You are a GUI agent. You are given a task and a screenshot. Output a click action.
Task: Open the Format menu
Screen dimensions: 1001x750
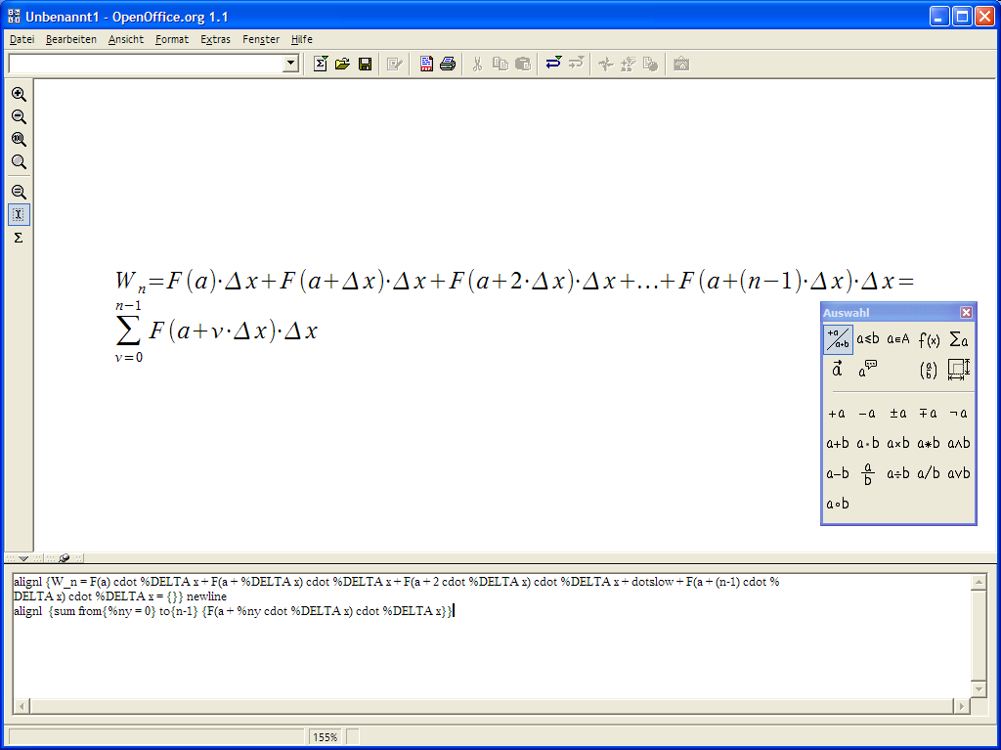click(172, 39)
